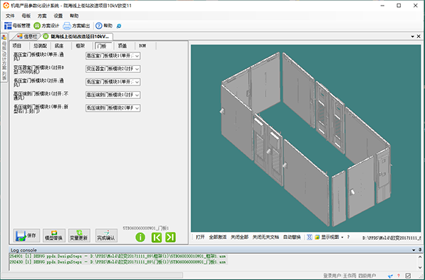
Task: Click 关闭无关文档 in the viewer toolbar
Action: (266, 238)
